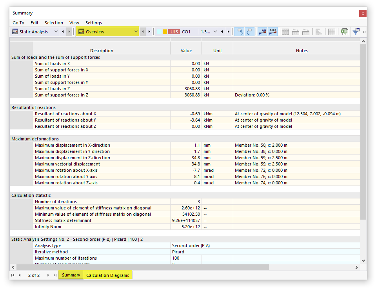376x291 pixels.
Task: Click the Selection menu item
Action: tap(54, 23)
